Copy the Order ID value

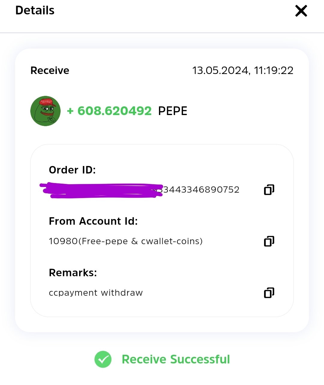[x=269, y=190]
